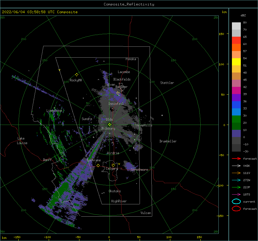Click the Sundre town label
The height and width of the screenshot is (241, 258).
pos(87,119)
